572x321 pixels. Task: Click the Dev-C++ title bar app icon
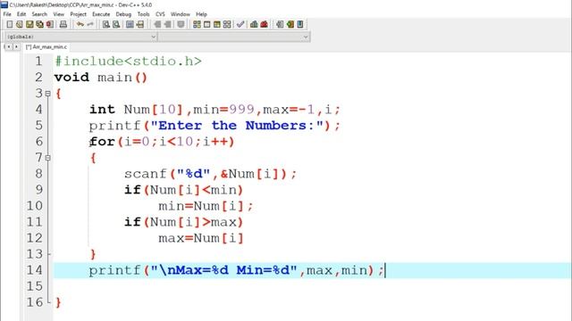pyautogui.click(x=4, y=4)
